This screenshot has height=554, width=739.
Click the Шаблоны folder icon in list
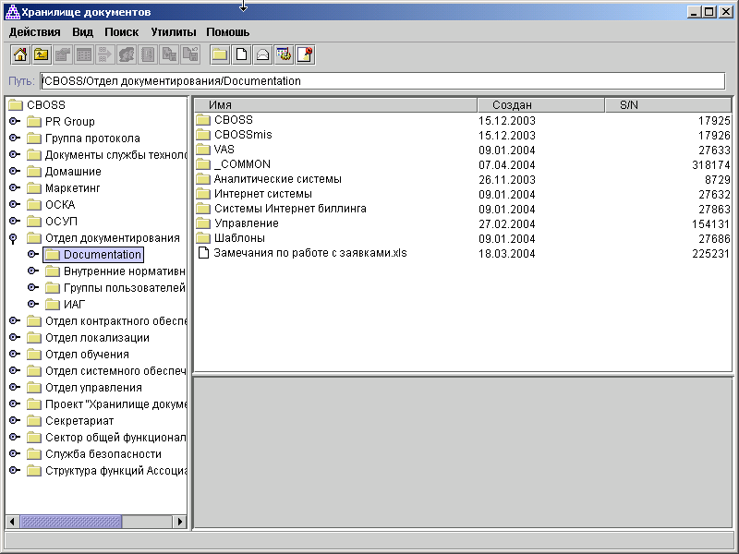[203, 238]
